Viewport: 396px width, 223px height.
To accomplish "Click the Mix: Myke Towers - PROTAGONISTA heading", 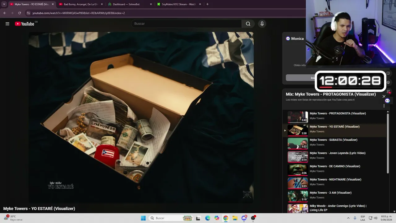I will 331,94.
